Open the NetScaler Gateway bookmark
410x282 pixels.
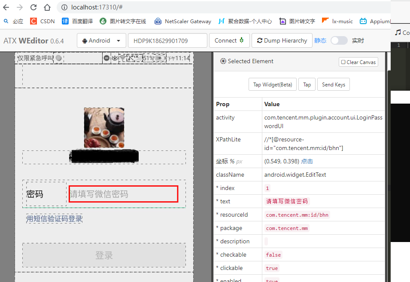pyautogui.click(x=183, y=21)
